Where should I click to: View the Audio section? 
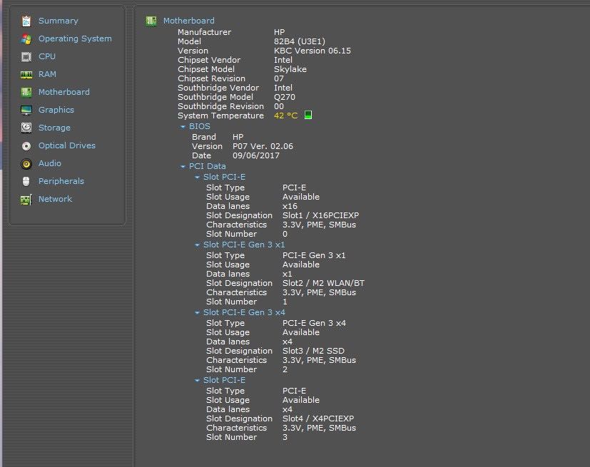tap(50, 163)
